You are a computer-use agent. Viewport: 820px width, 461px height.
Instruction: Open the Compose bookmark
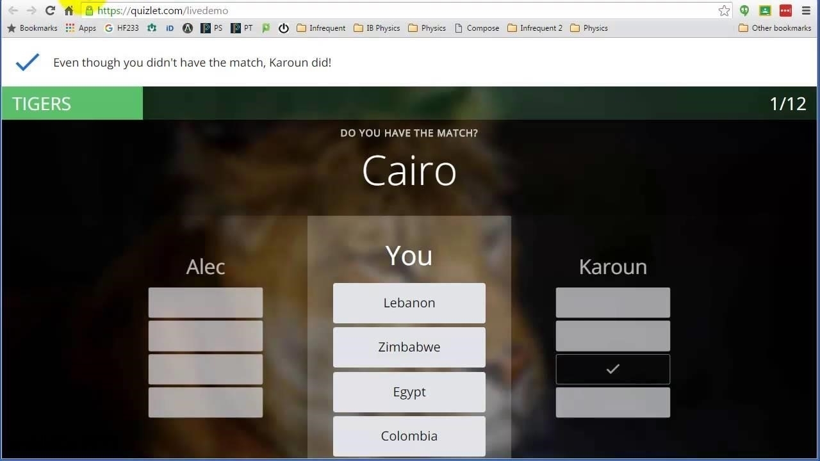[477, 28]
